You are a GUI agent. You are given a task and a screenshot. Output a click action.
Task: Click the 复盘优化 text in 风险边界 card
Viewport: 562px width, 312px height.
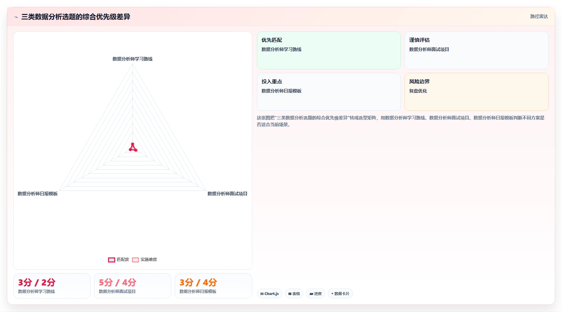[x=418, y=91]
